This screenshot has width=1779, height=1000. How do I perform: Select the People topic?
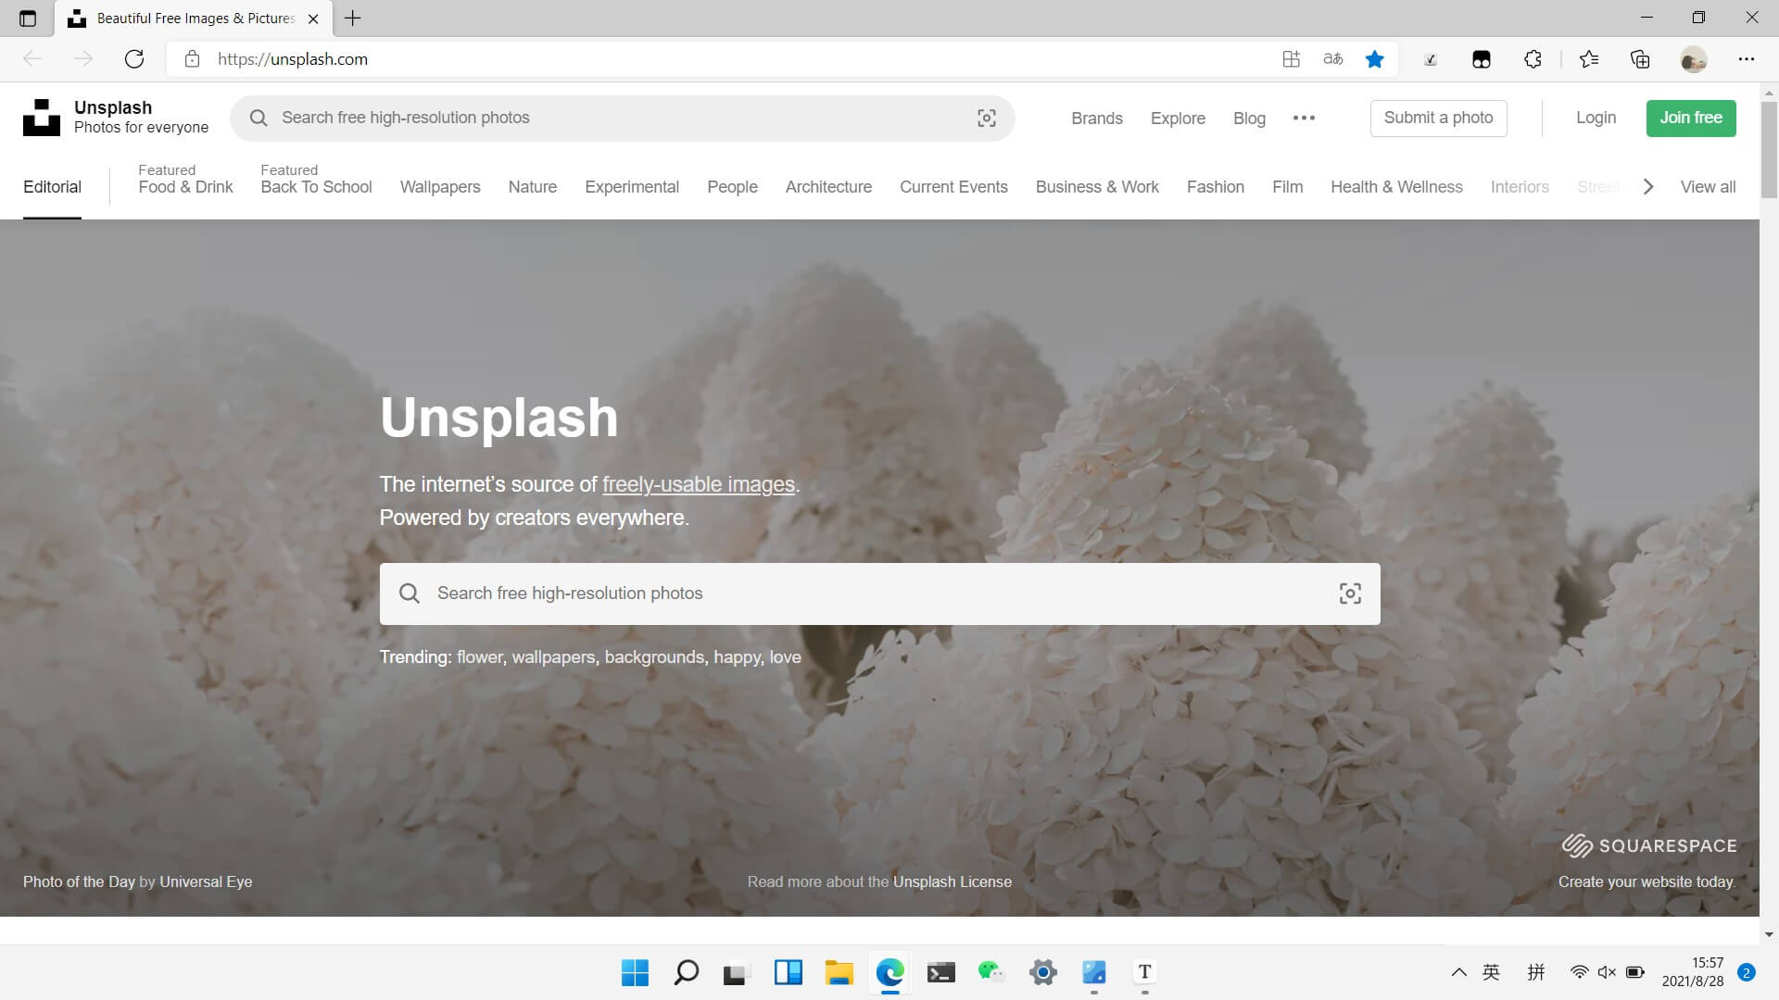tap(732, 187)
